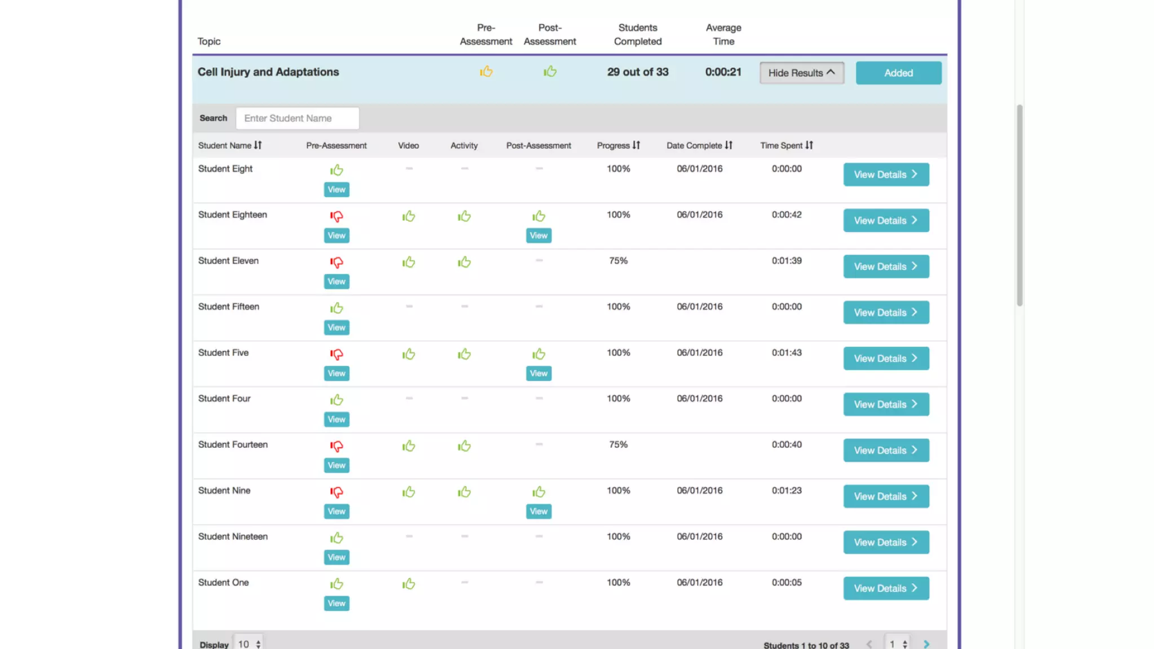Image resolution: width=1154 pixels, height=649 pixels.
Task: Open View Details for Student Eleven
Action: click(x=886, y=266)
